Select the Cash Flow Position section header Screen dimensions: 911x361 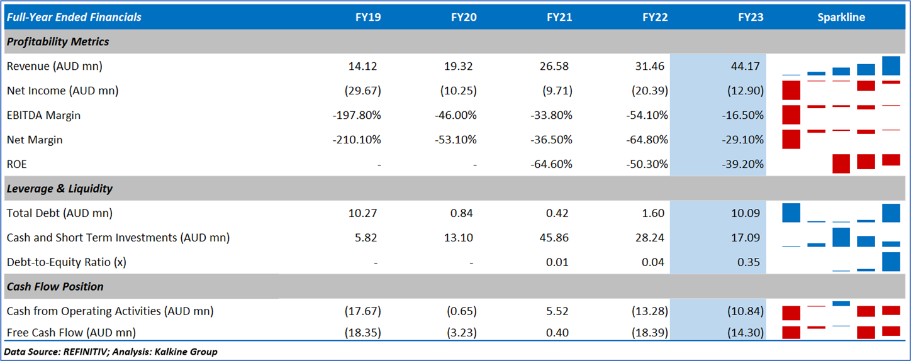[55, 287]
